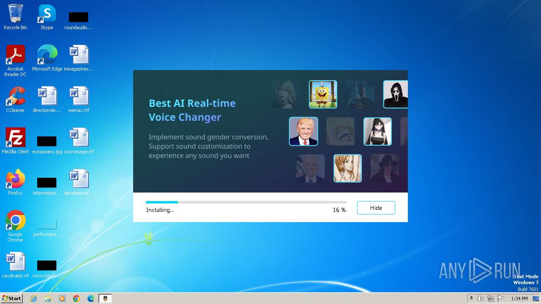Select the blonde anime woman thumbnail

[x=347, y=168]
